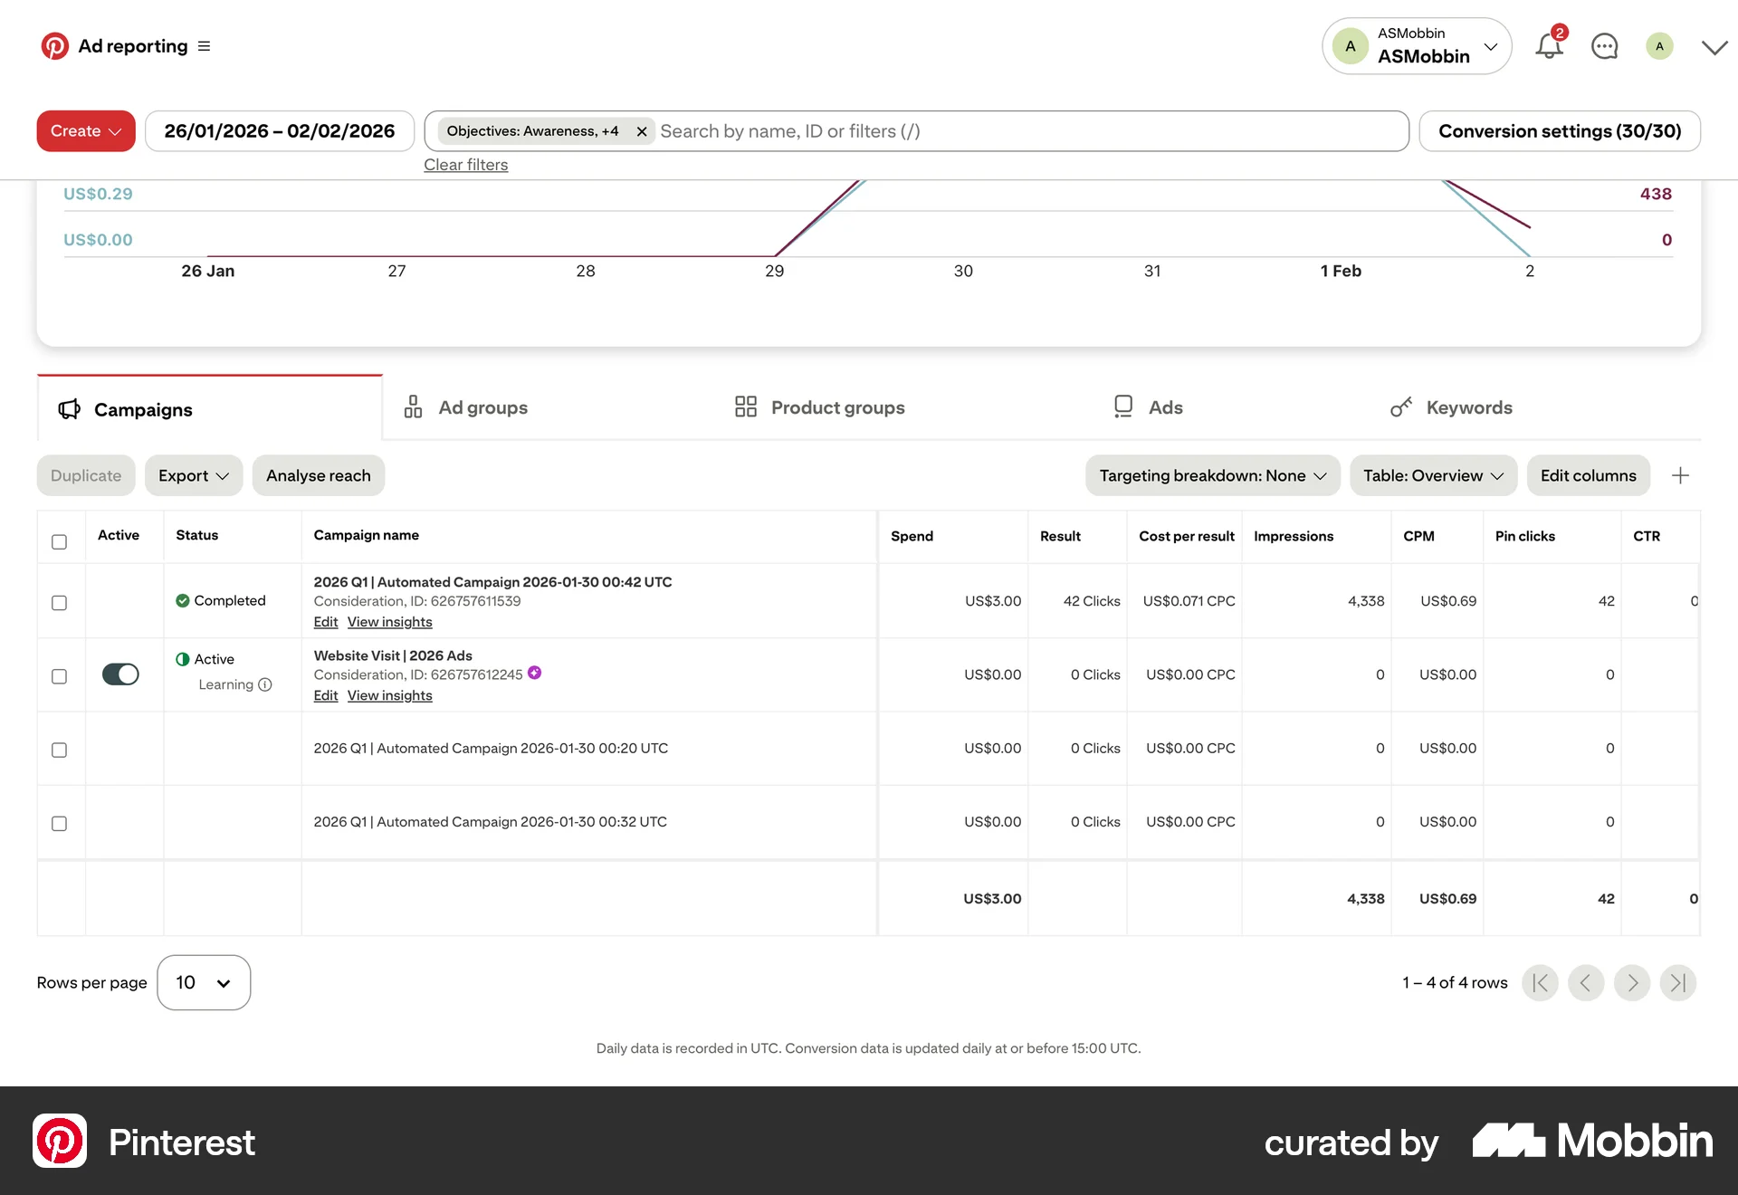Click the Ad groups panel icon
This screenshot has width=1738, height=1195.
[x=413, y=406]
